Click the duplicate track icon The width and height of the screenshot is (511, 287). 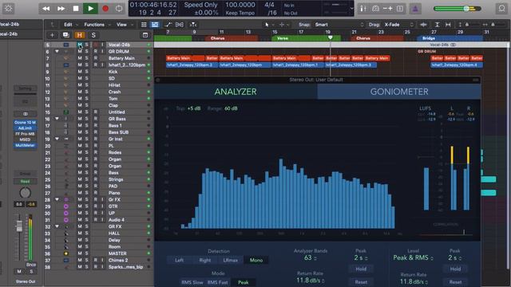pos(65,35)
